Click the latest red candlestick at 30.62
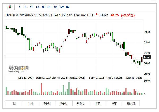 pos(142,60)
